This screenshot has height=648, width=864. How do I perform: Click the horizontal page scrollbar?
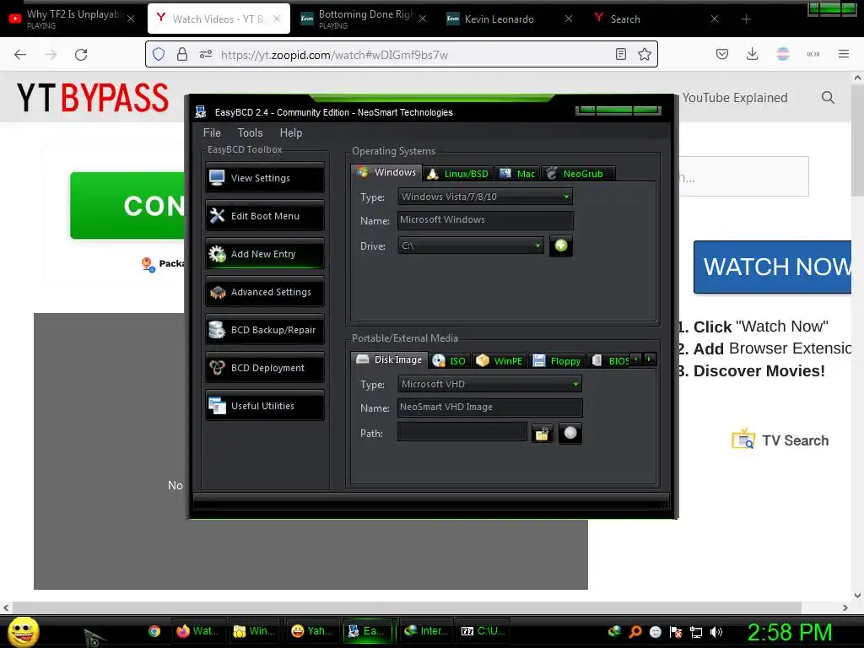click(408, 607)
